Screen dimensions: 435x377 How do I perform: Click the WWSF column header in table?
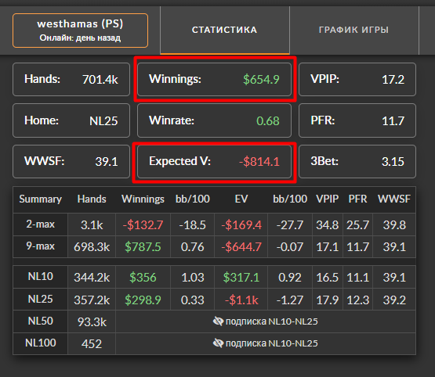[x=394, y=199]
